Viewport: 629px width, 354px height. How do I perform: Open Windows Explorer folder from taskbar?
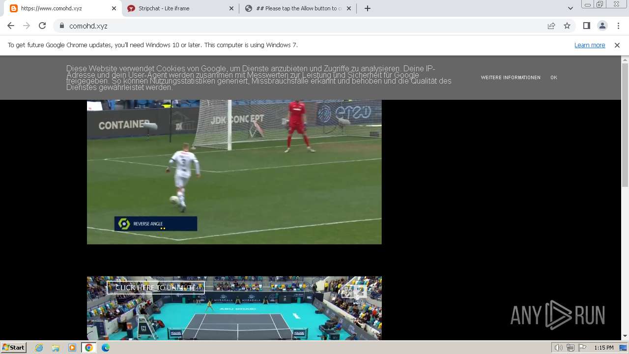point(56,348)
